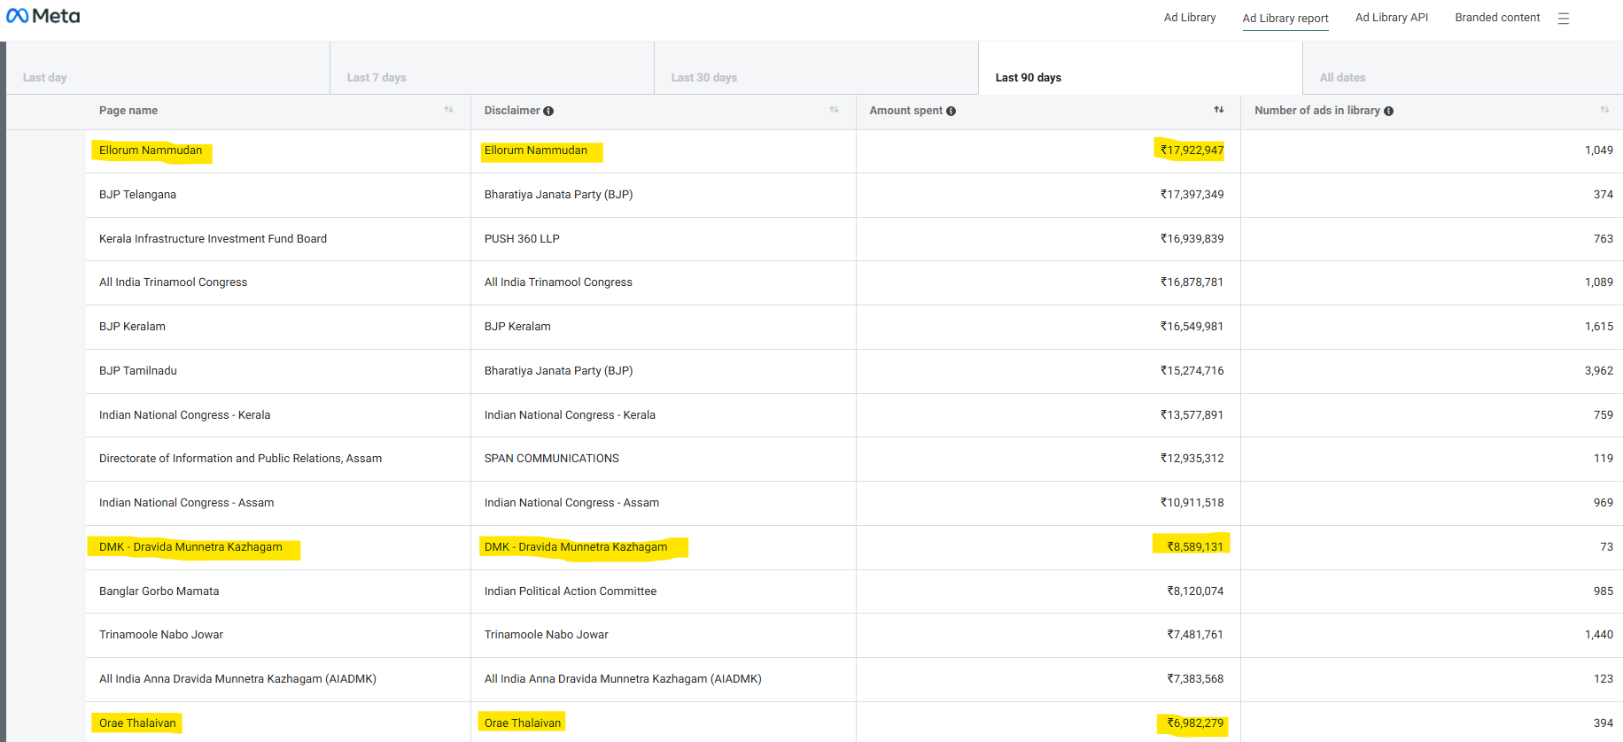
Task: Click Number of ads info icon
Action: coord(1388,112)
